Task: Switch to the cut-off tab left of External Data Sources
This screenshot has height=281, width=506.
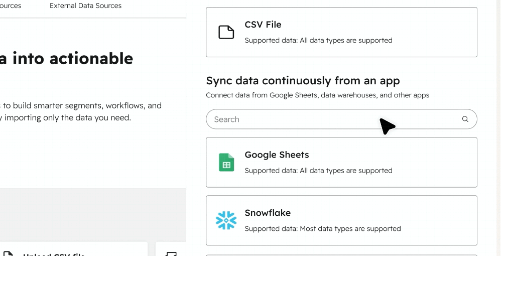Action: pos(11,6)
